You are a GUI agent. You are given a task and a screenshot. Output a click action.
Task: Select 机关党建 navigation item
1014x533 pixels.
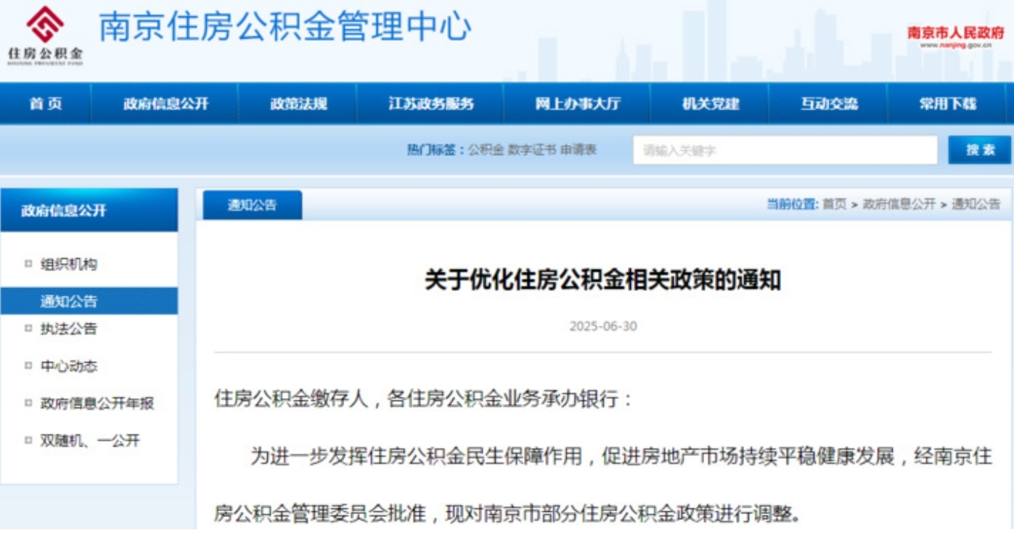click(x=711, y=104)
